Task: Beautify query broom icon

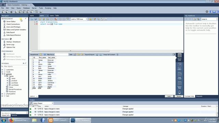Action: pyautogui.click(x=95, y=19)
